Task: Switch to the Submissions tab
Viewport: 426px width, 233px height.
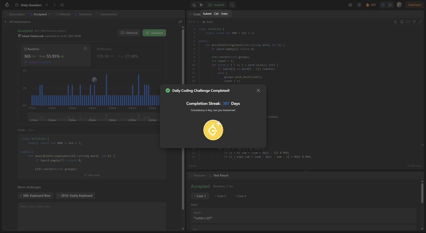Action: coord(106,14)
